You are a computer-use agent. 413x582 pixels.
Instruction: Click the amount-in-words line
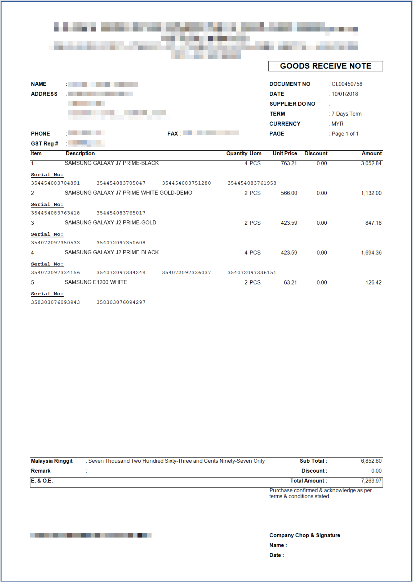[x=176, y=461]
